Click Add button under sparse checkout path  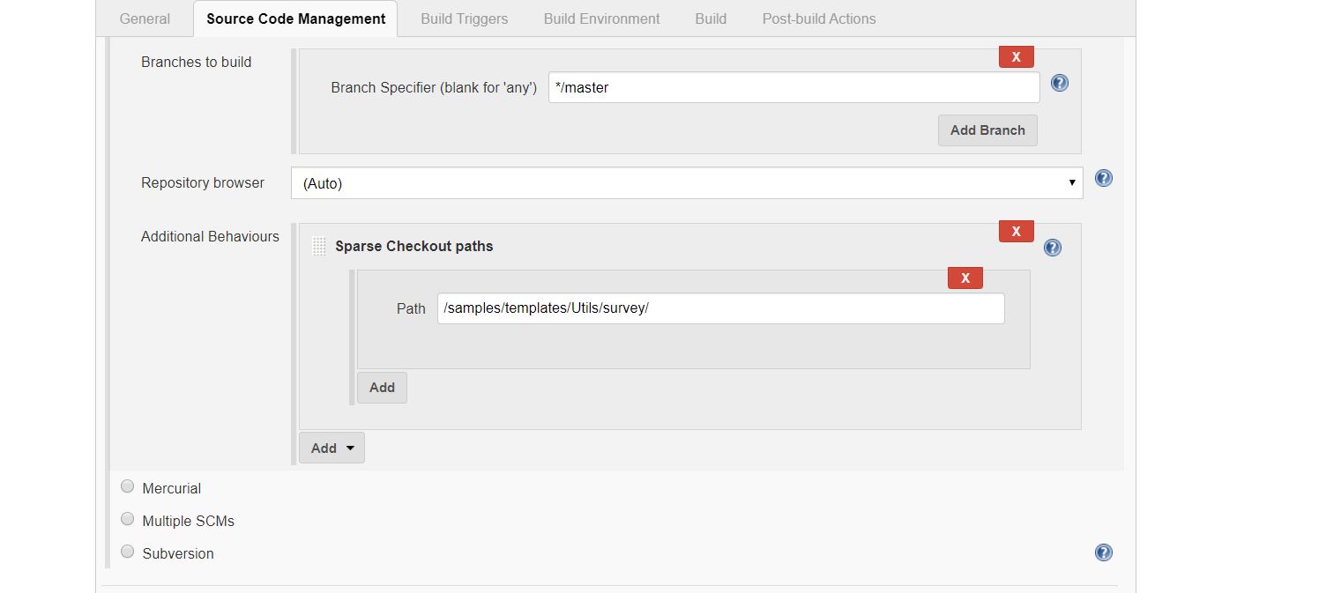382,388
